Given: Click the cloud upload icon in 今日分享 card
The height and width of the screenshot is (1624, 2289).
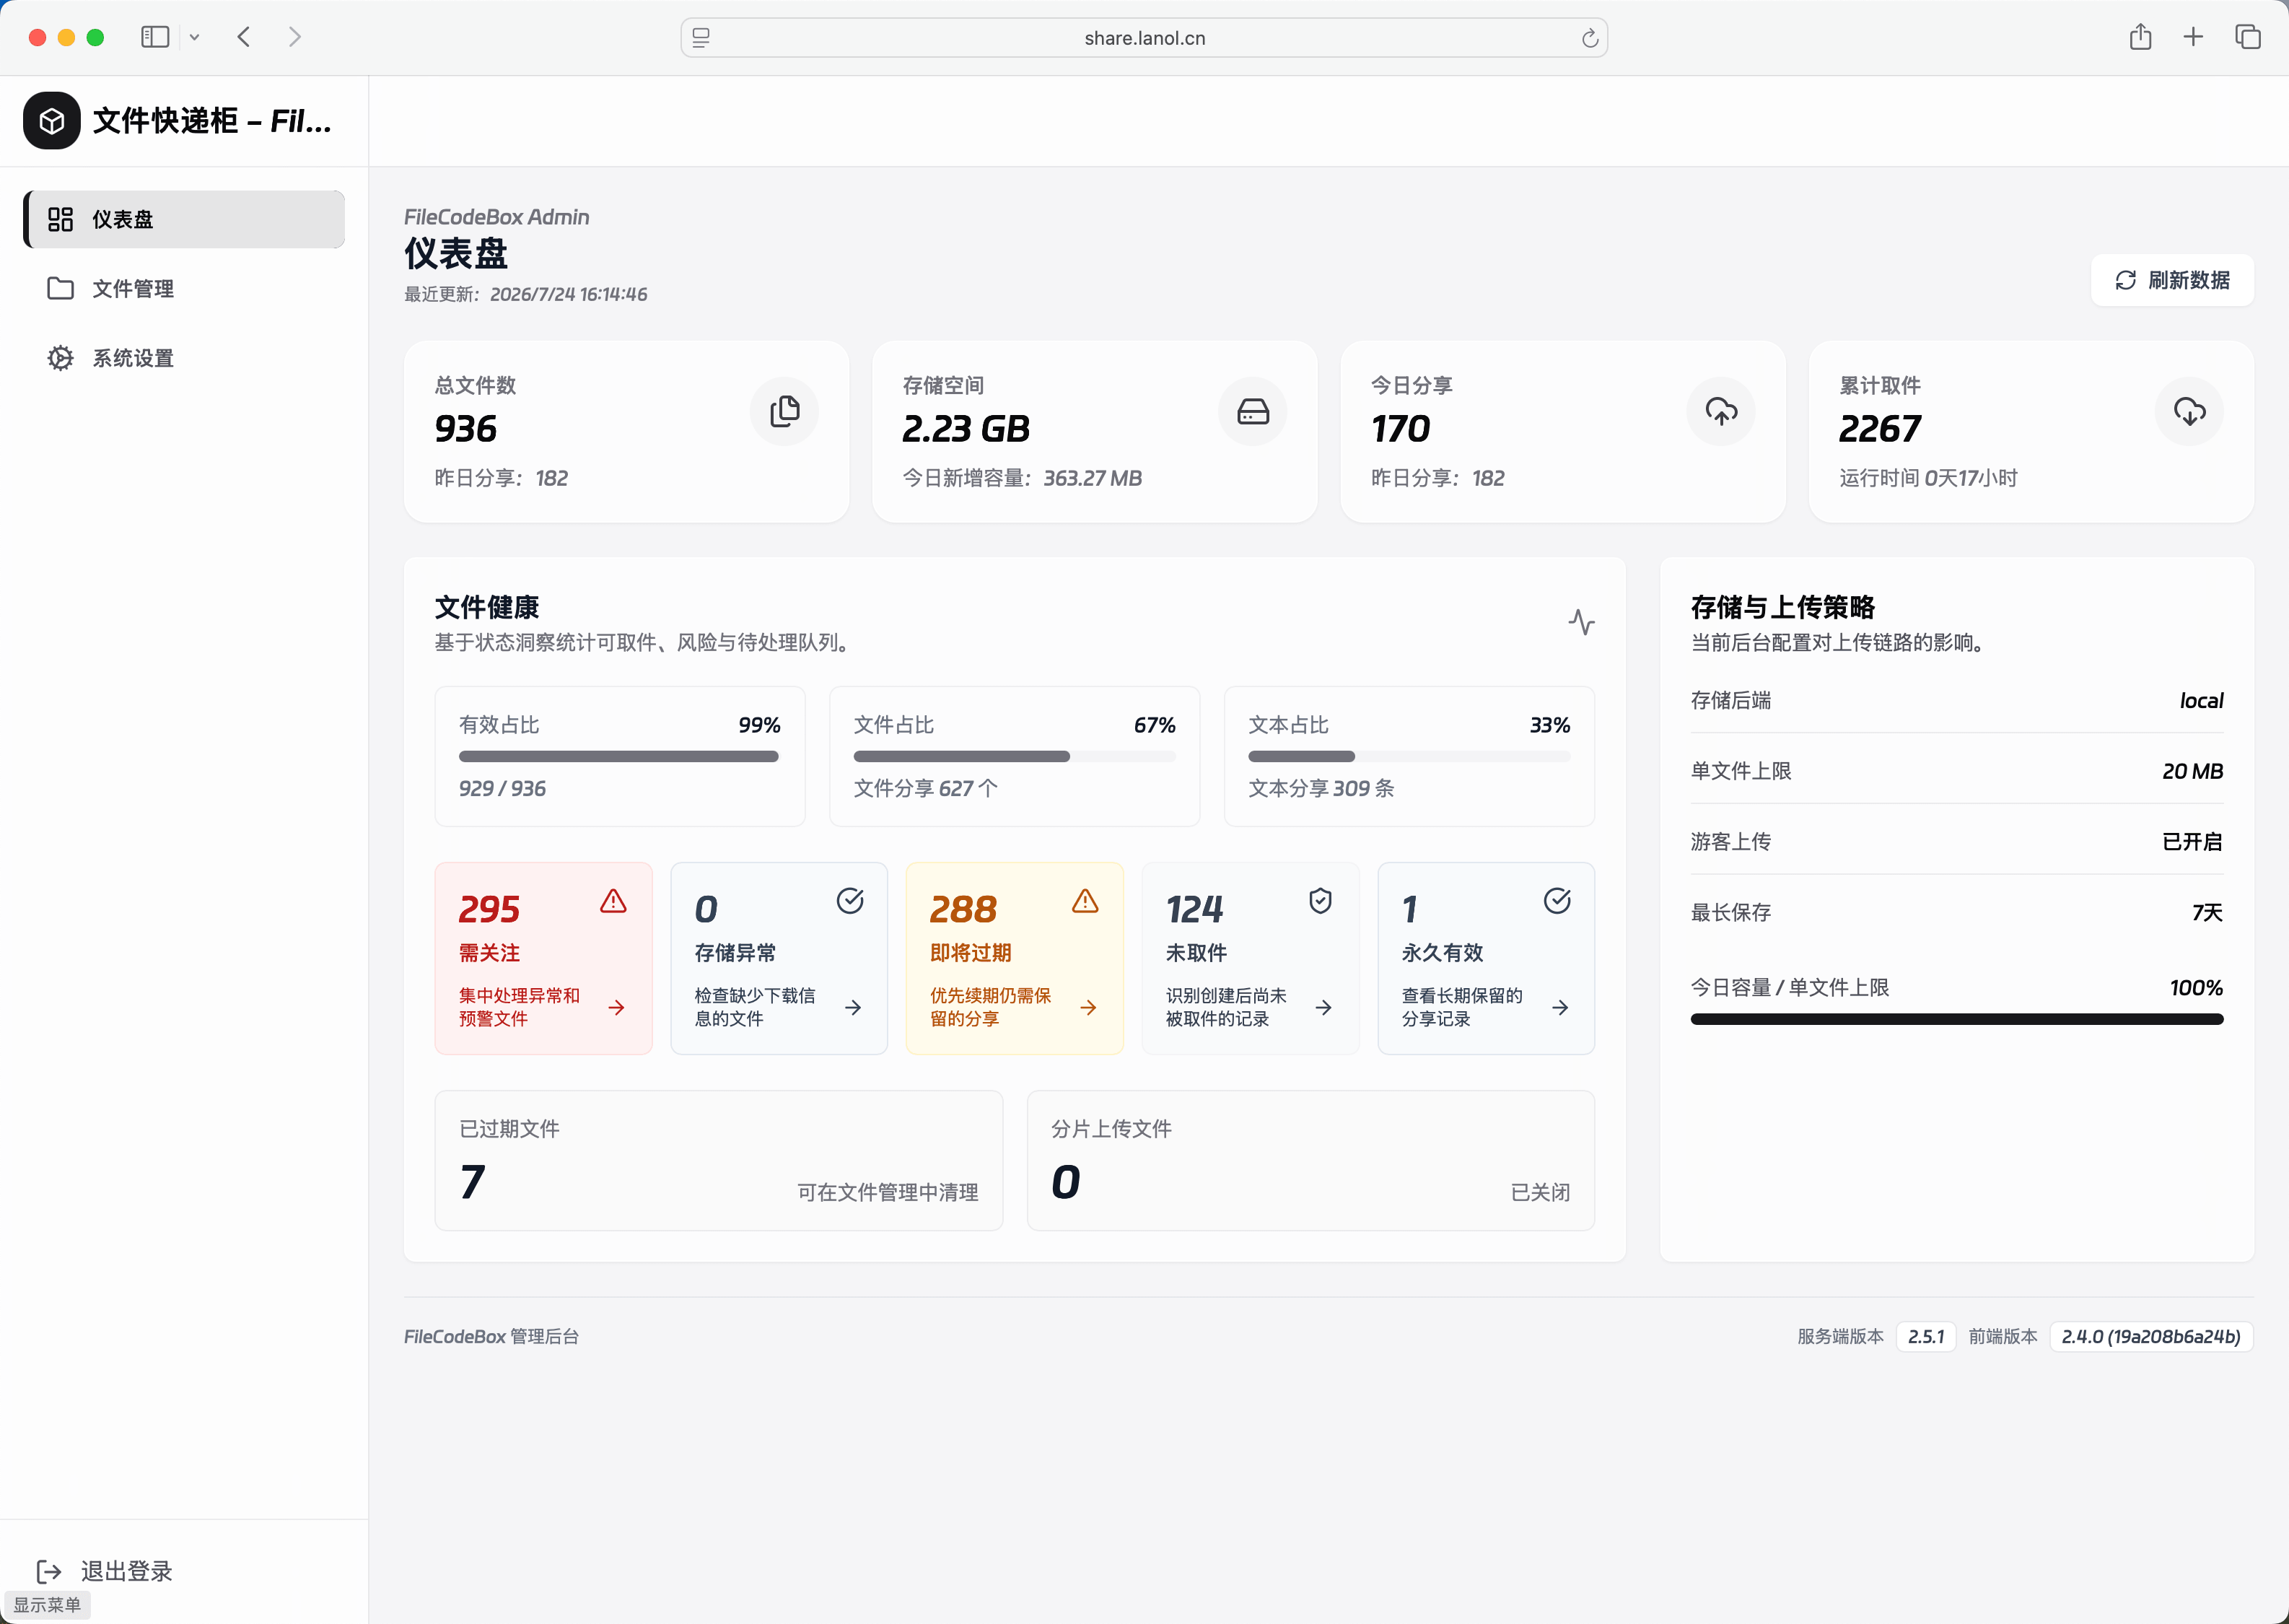Looking at the screenshot, I should pos(1721,411).
